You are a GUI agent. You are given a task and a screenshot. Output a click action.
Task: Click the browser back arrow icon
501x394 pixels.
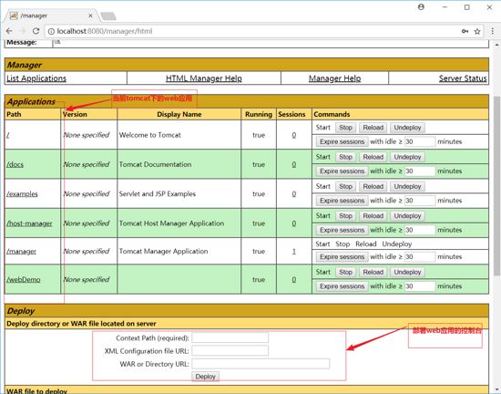(x=9, y=31)
